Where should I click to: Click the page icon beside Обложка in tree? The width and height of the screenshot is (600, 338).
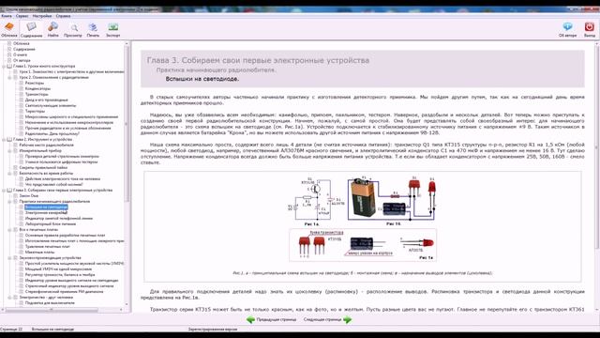click(x=9, y=43)
